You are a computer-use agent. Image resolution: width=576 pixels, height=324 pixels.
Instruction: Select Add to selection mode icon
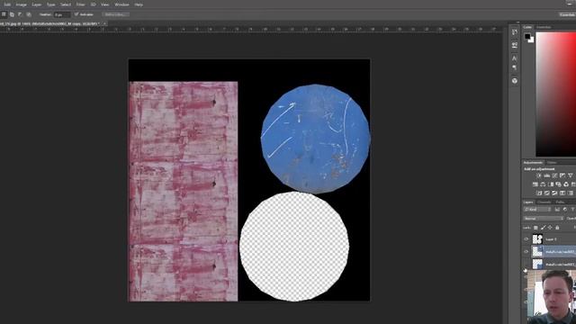pos(12,14)
